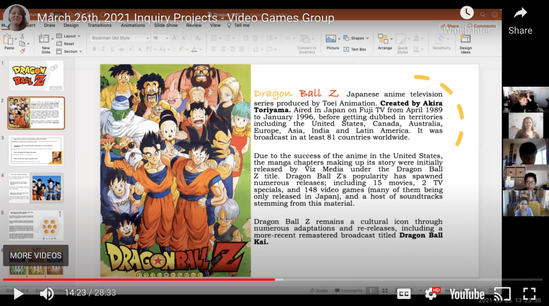Open the Transitions ribbon tab

(99, 25)
